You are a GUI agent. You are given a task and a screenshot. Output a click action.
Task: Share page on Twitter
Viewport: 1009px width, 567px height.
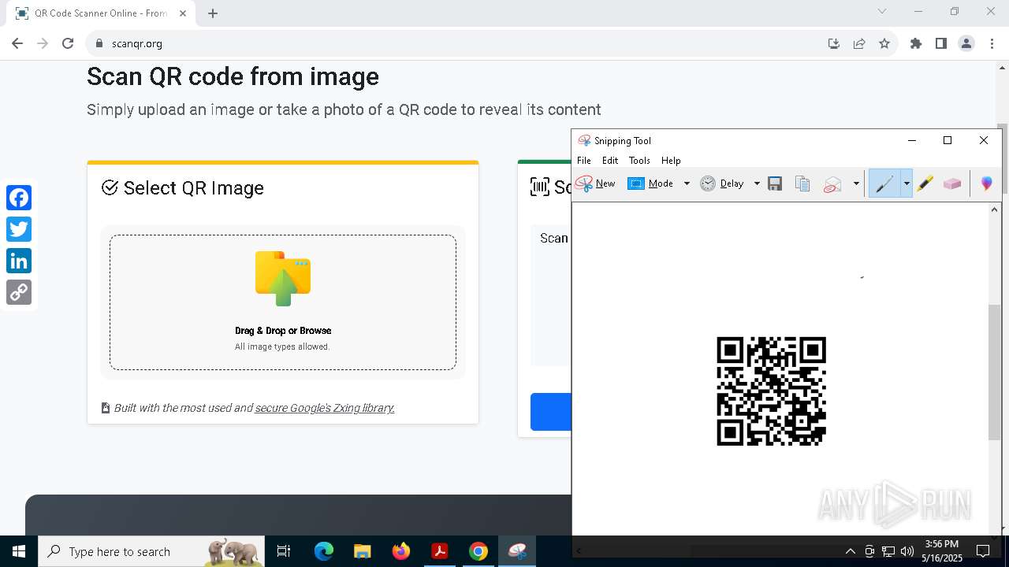tap(19, 229)
